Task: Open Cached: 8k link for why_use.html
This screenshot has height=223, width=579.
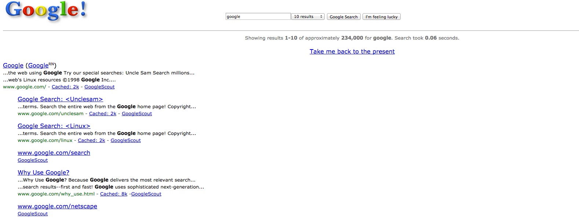Action: 114,194
